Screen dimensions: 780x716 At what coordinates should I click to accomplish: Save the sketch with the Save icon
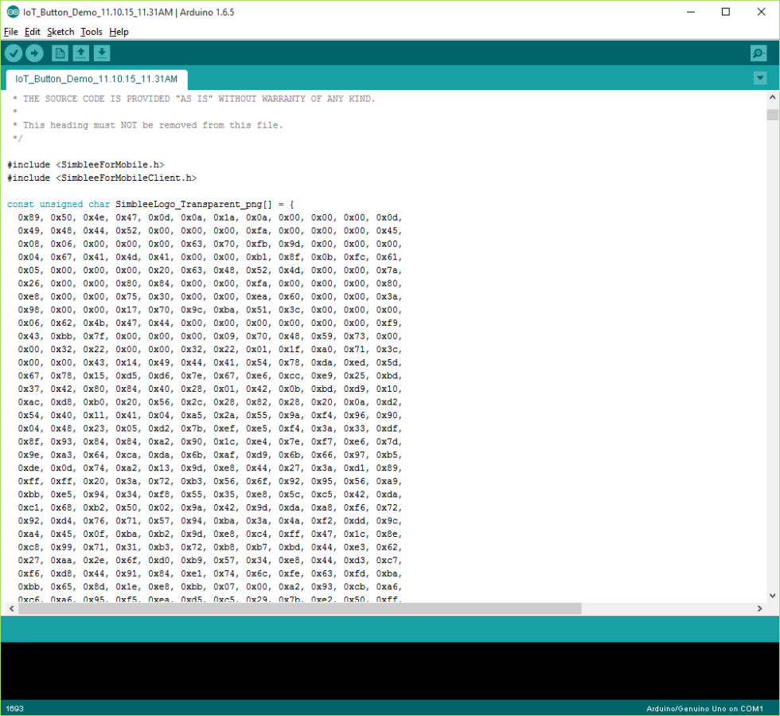102,53
